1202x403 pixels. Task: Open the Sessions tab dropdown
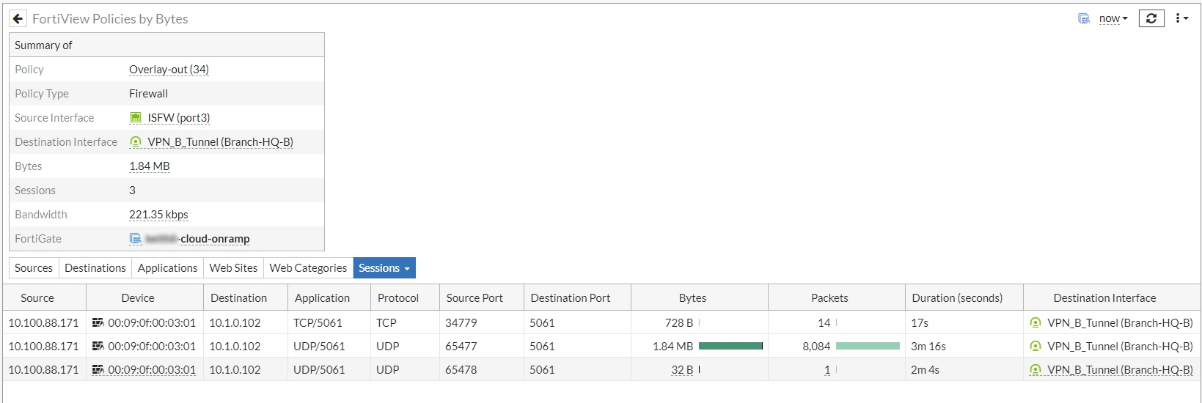click(x=384, y=268)
